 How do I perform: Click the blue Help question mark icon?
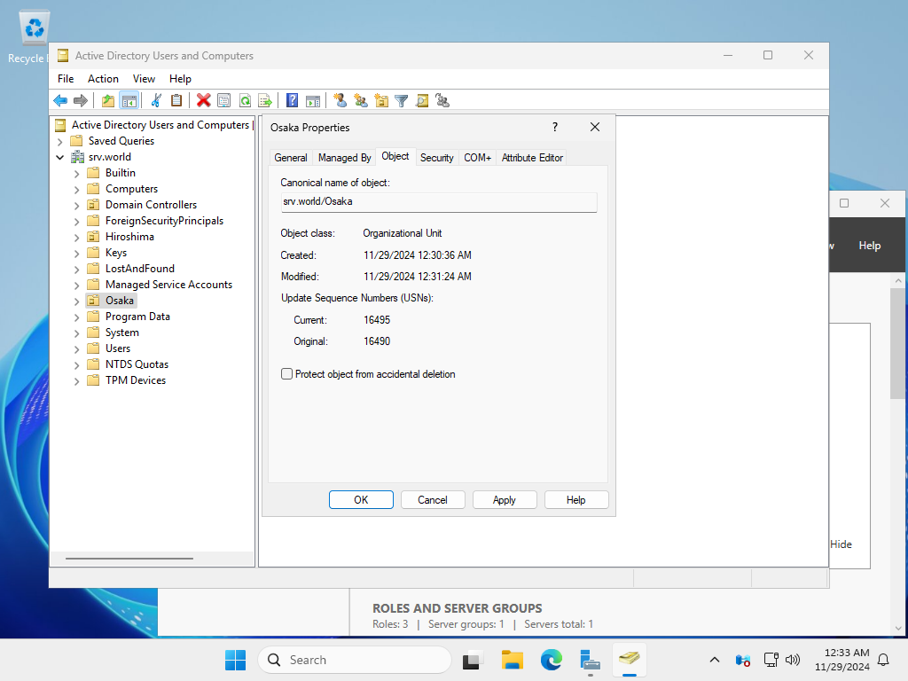[x=292, y=100]
